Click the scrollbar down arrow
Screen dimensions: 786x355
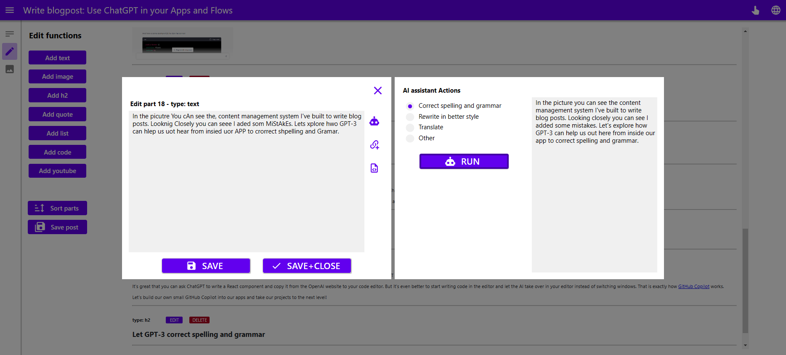click(x=745, y=345)
